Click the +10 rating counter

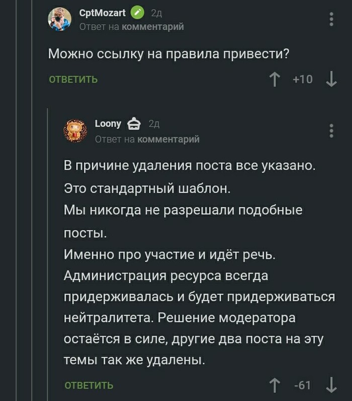(x=303, y=80)
